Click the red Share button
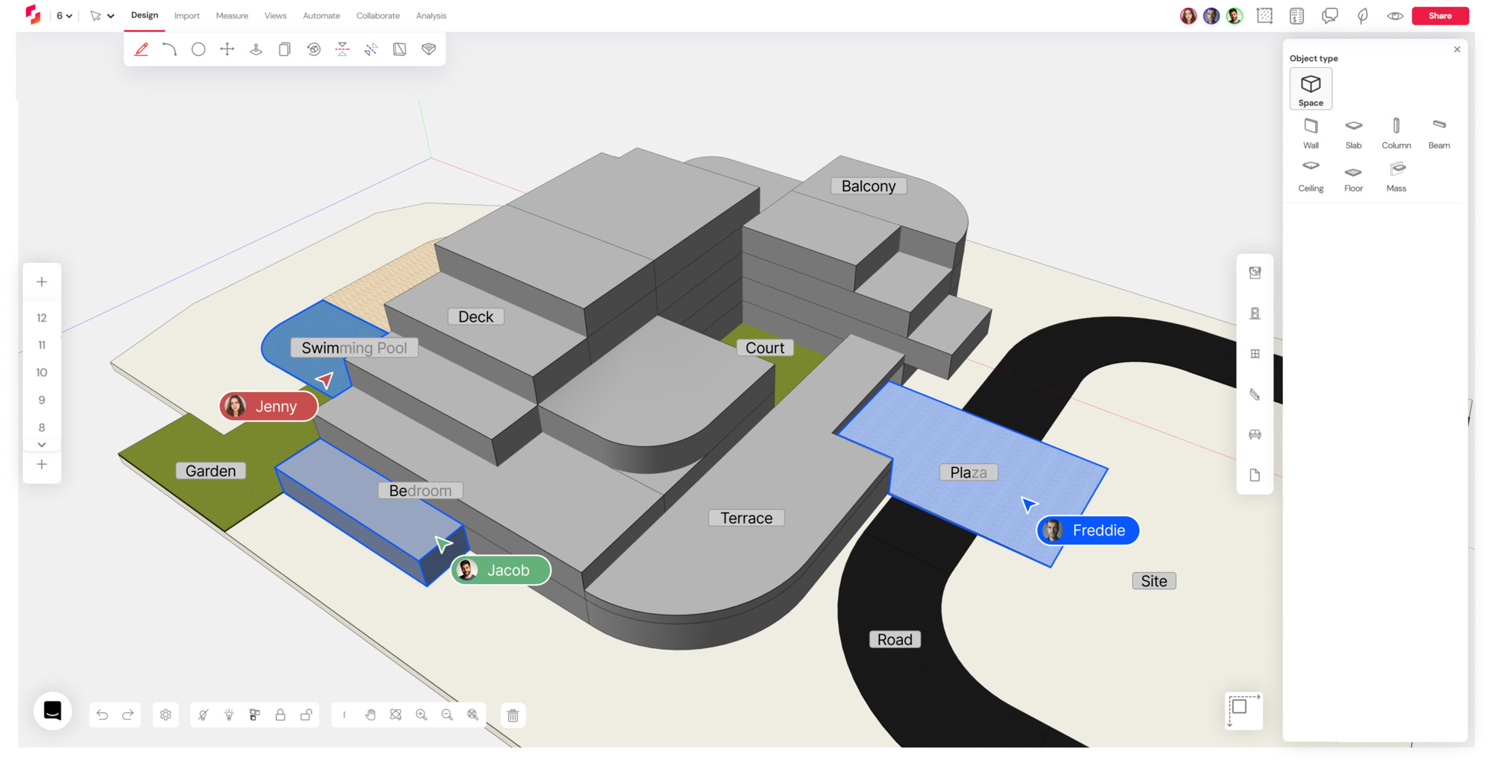Screen dimensions: 1491x765 tap(1440, 15)
